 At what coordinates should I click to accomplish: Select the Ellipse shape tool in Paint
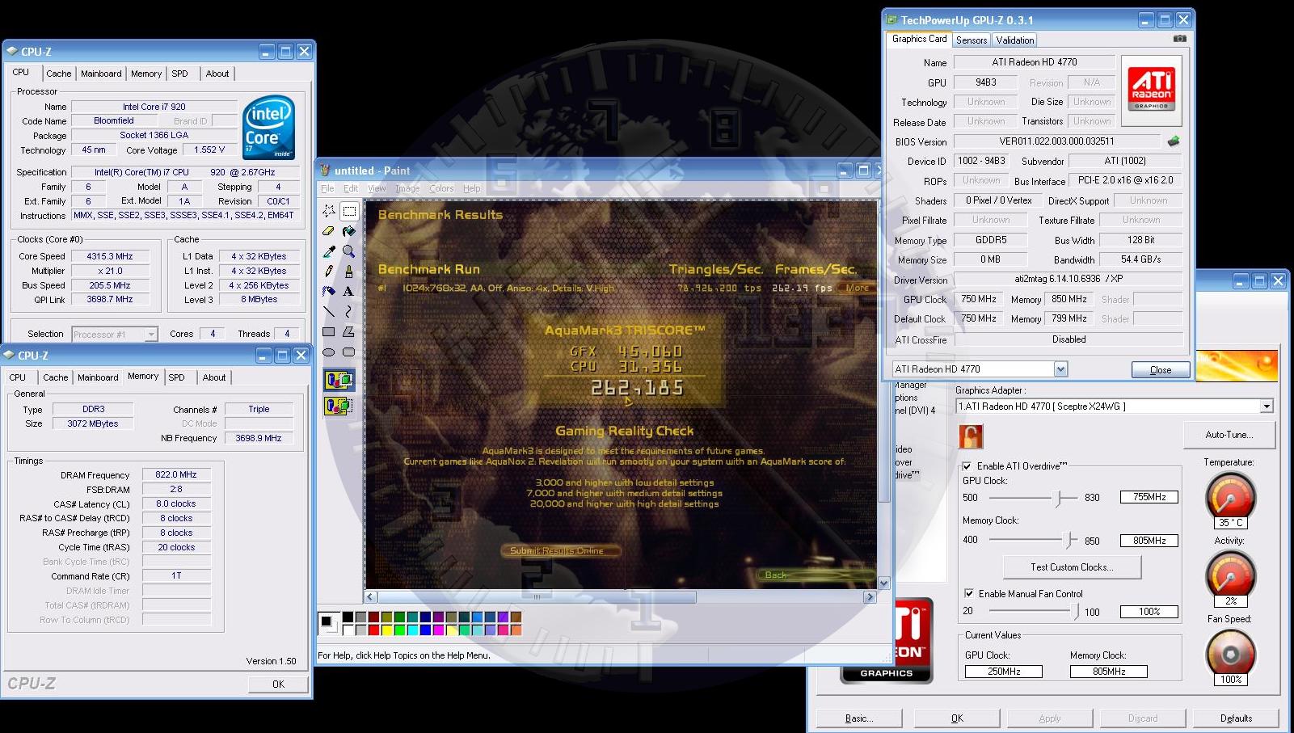pyautogui.click(x=328, y=352)
